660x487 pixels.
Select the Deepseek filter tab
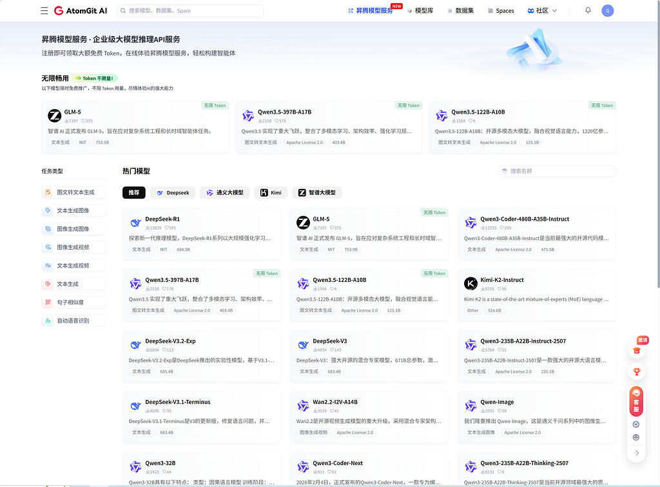point(173,192)
